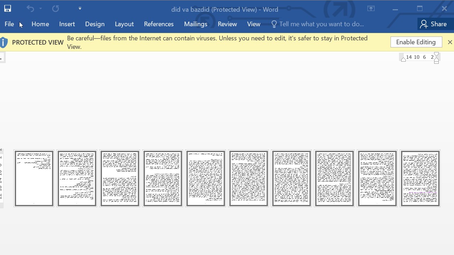This screenshot has height=255, width=454.
Task: Click Enable Editing button
Action: click(x=416, y=42)
